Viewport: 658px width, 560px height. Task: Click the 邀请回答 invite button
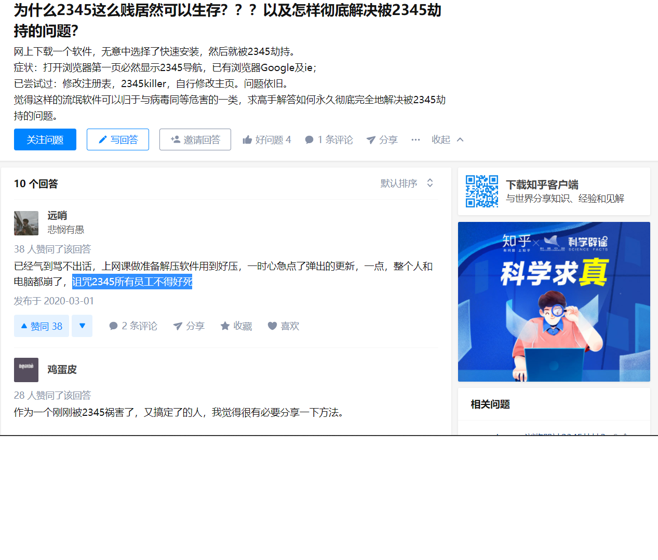pos(195,139)
